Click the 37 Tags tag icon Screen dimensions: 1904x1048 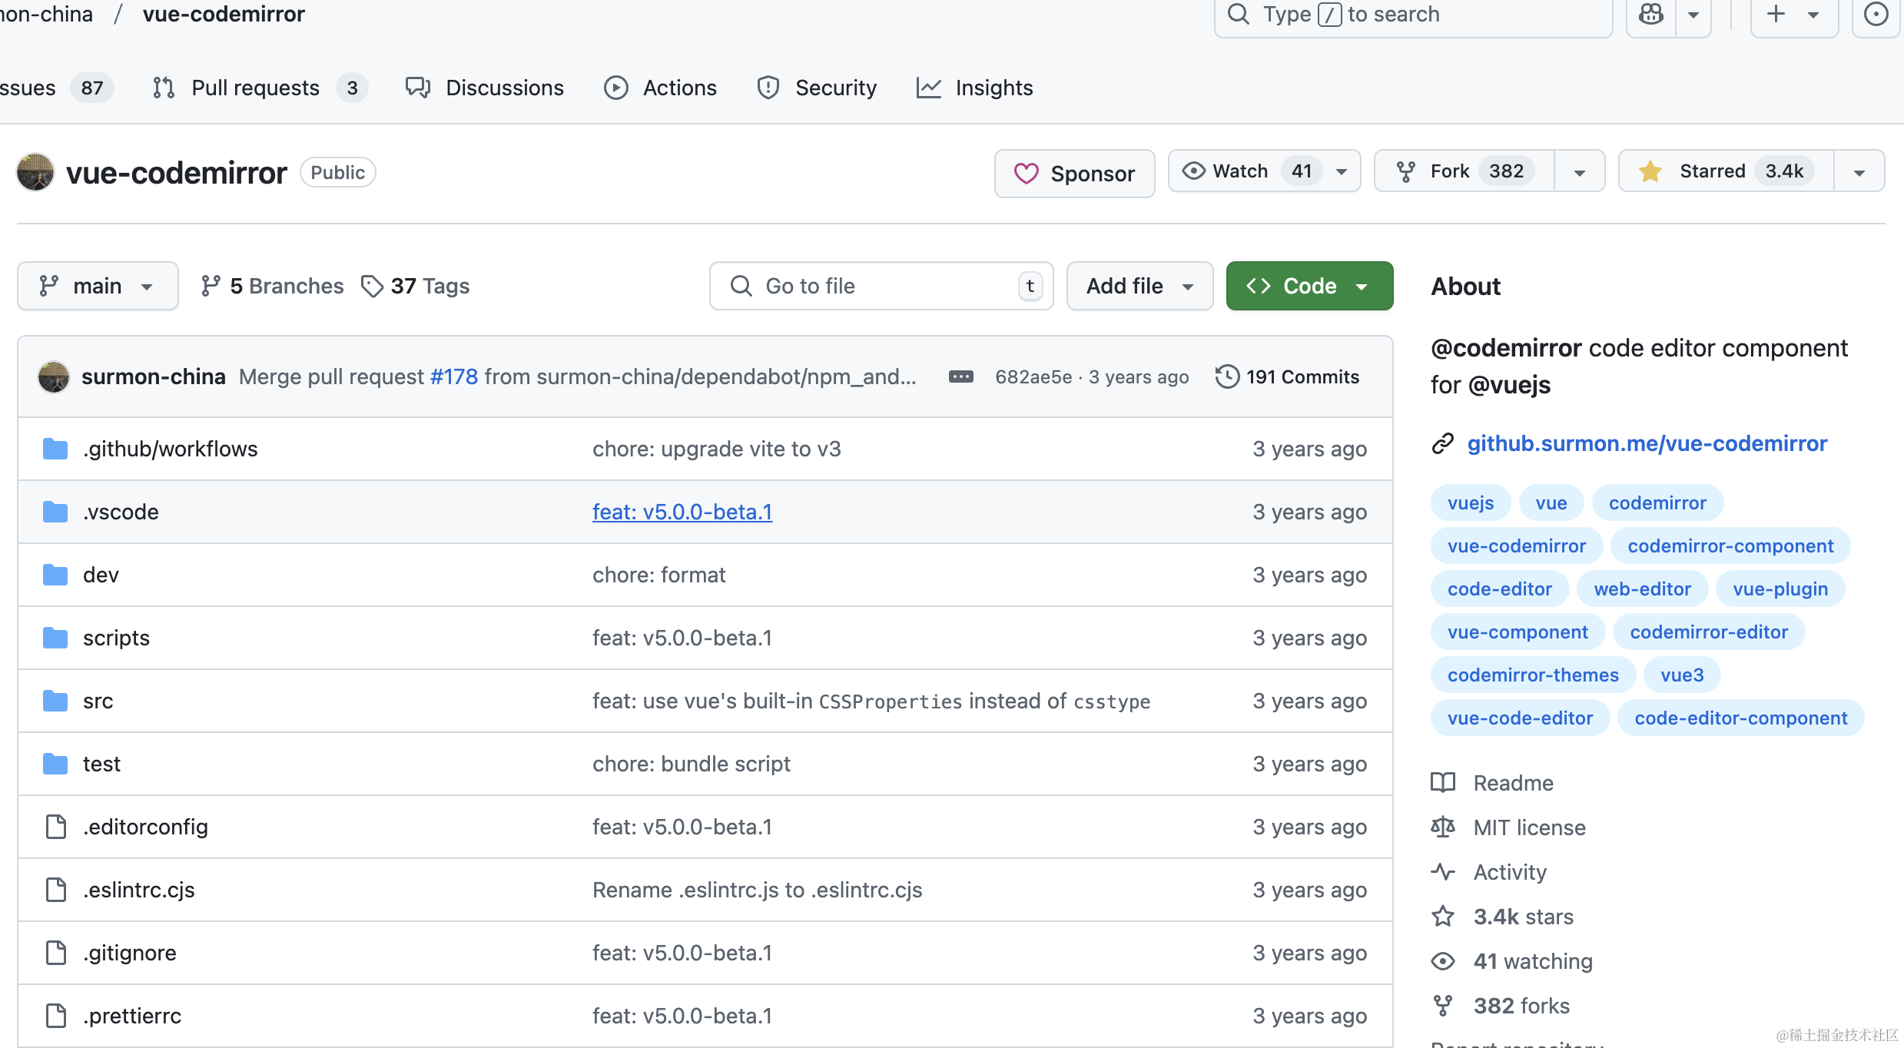[372, 286]
